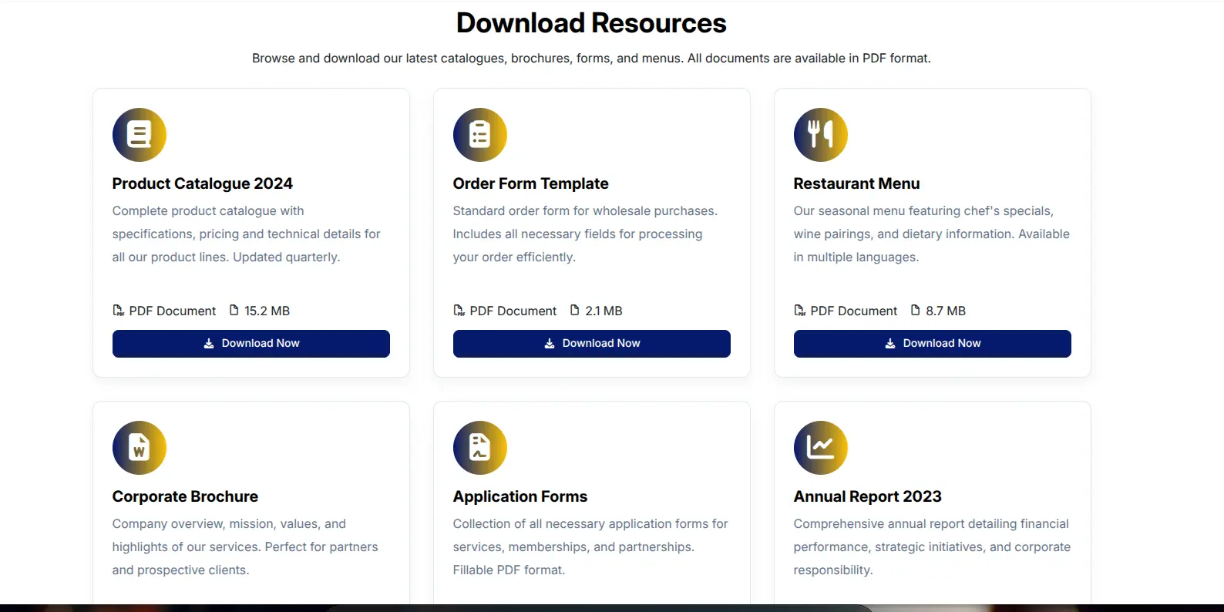
Task: Click PDF Document label in Order Form card
Action: pyautogui.click(x=513, y=311)
